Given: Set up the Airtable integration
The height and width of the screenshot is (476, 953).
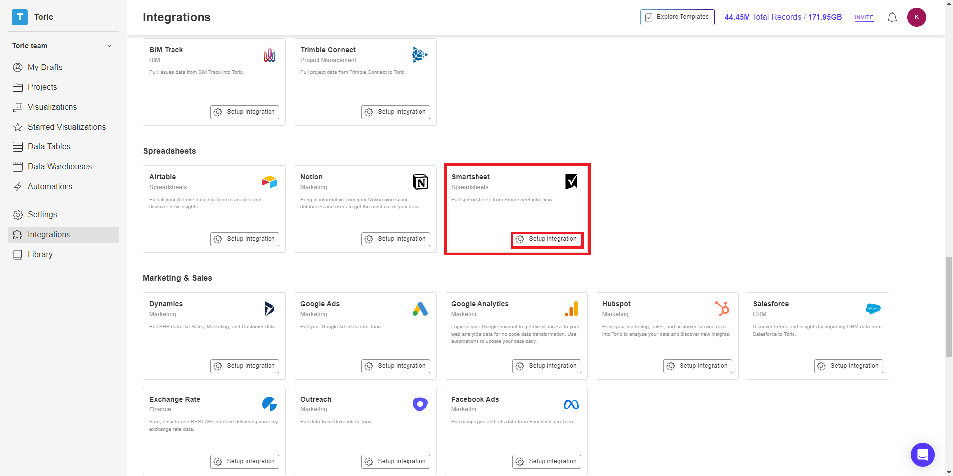Looking at the screenshot, I should coord(245,239).
